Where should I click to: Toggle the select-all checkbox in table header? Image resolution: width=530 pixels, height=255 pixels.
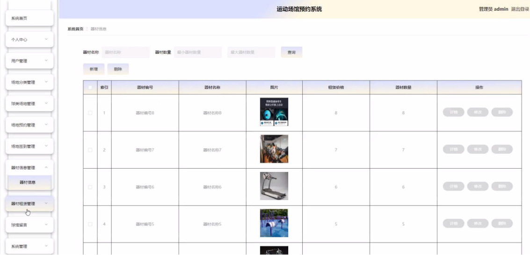(90, 87)
